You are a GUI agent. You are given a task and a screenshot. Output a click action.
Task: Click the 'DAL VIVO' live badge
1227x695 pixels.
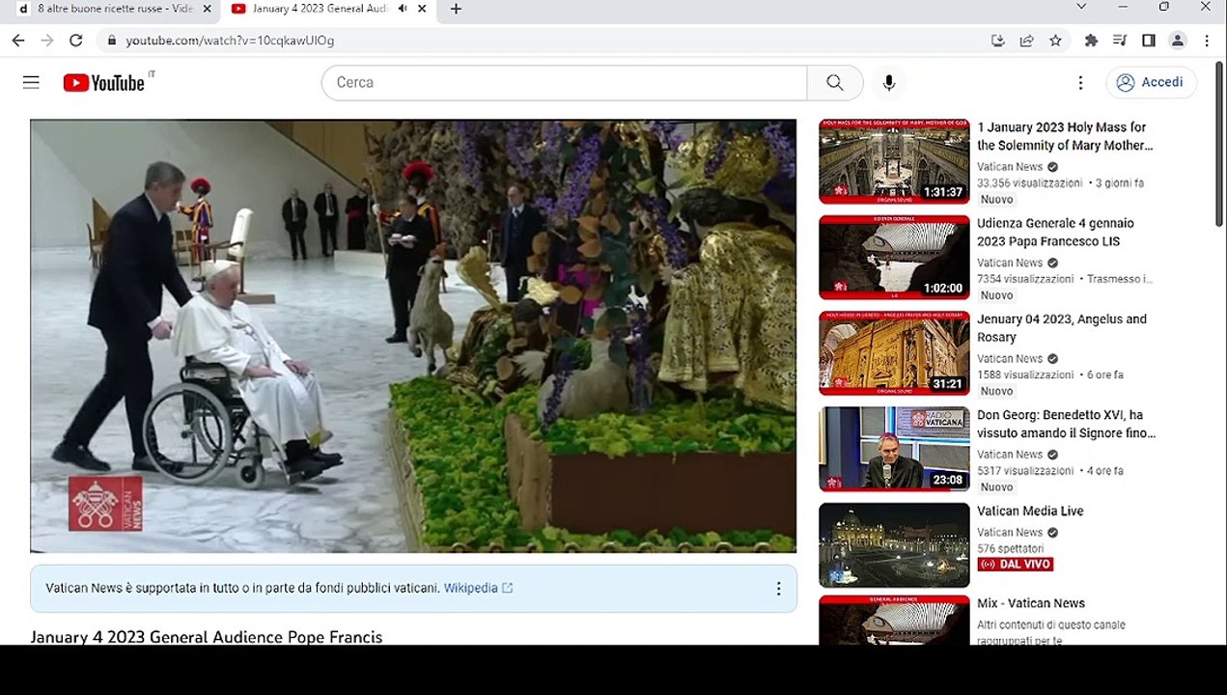pyautogui.click(x=1015, y=564)
